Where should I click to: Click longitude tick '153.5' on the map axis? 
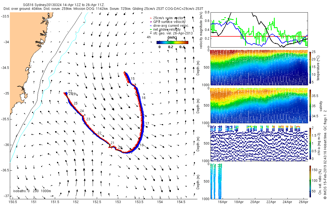point(139,202)
